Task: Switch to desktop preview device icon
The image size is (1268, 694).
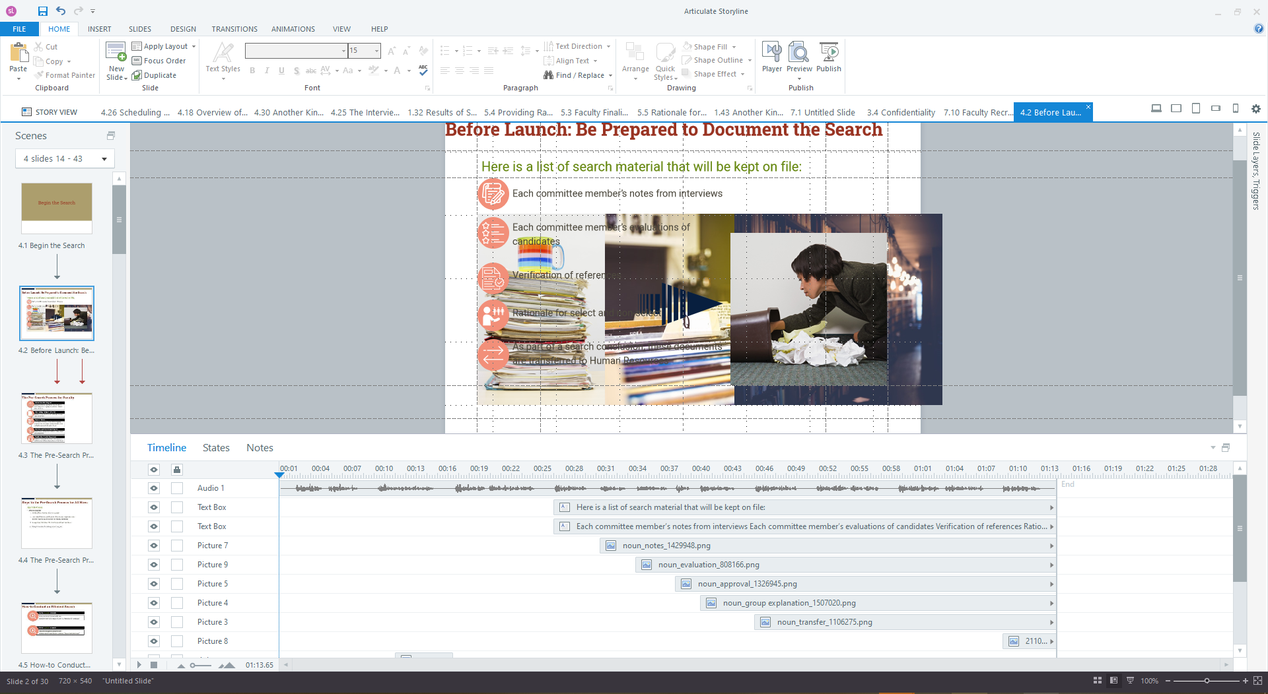Action: (x=1156, y=109)
